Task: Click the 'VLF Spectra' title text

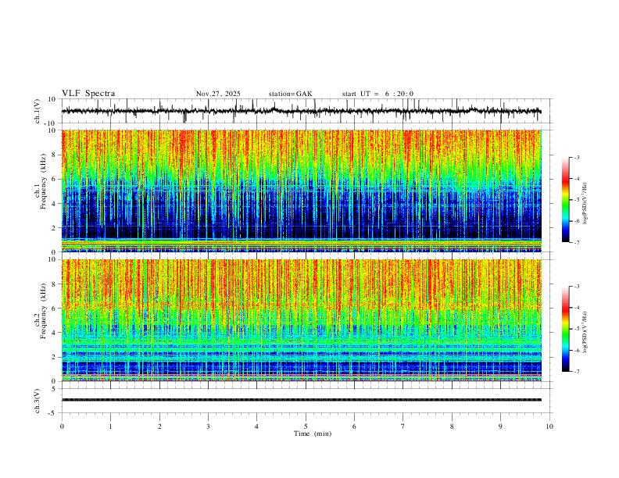Action: 88,94
